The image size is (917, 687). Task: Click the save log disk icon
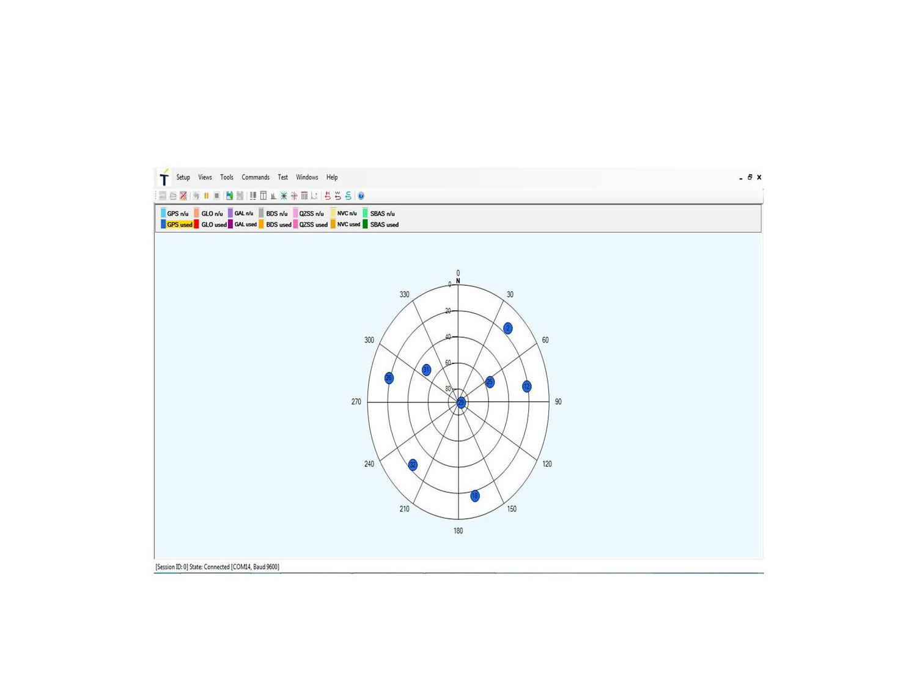coord(229,196)
